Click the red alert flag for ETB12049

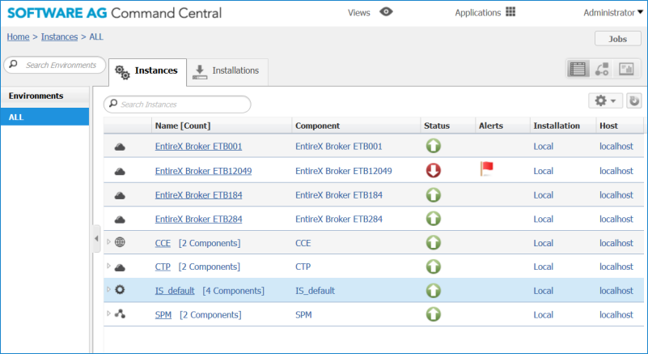pyautogui.click(x=486, y=168)
